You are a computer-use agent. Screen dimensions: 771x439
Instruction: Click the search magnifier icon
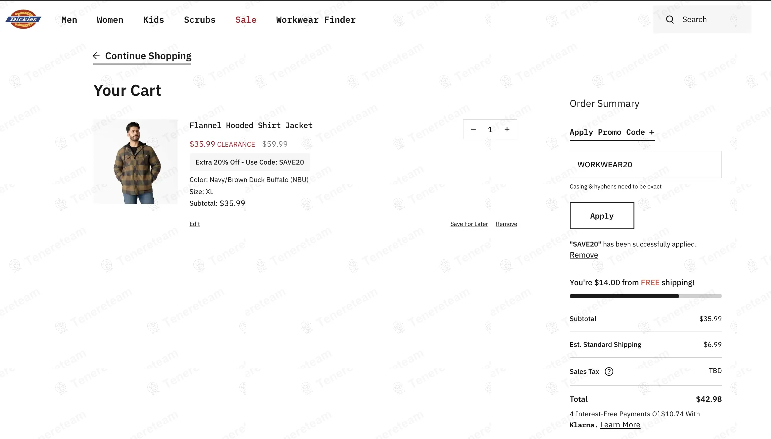(x=670, y=20)
